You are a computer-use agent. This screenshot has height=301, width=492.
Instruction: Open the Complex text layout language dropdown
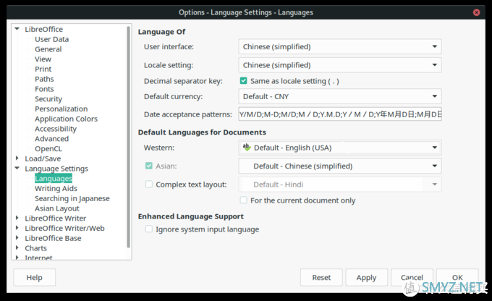point(340,185)
